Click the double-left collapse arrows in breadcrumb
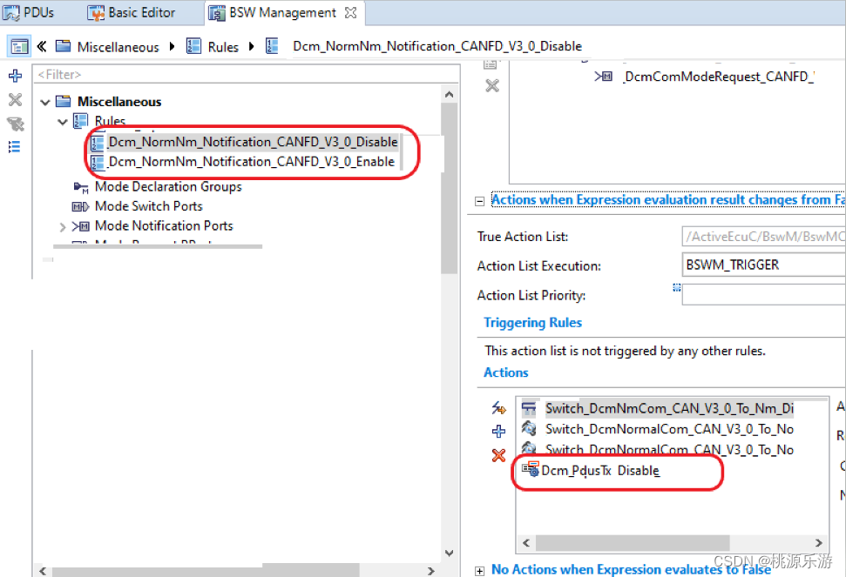The image size is (846, 577). pyautogui.click(x=42, y=46)
